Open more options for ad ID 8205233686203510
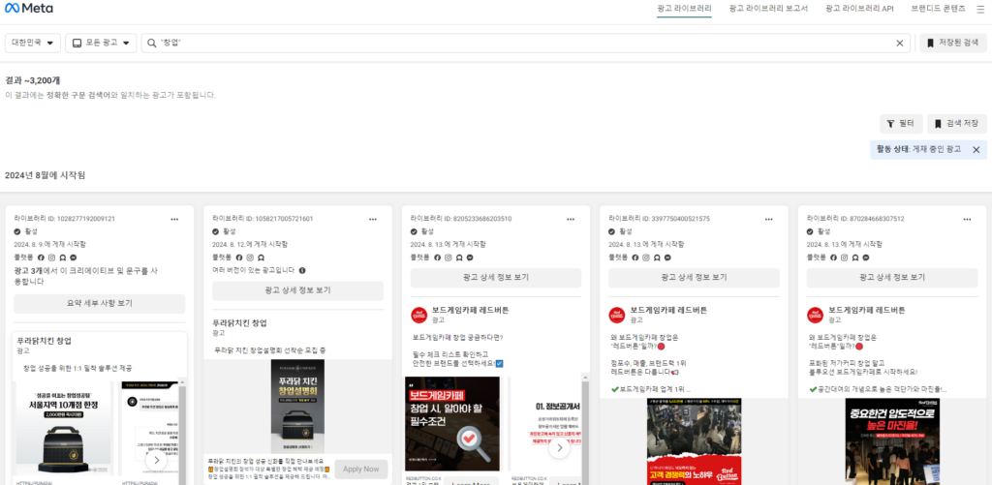992x485 pixels. click(x=571, y=219)
